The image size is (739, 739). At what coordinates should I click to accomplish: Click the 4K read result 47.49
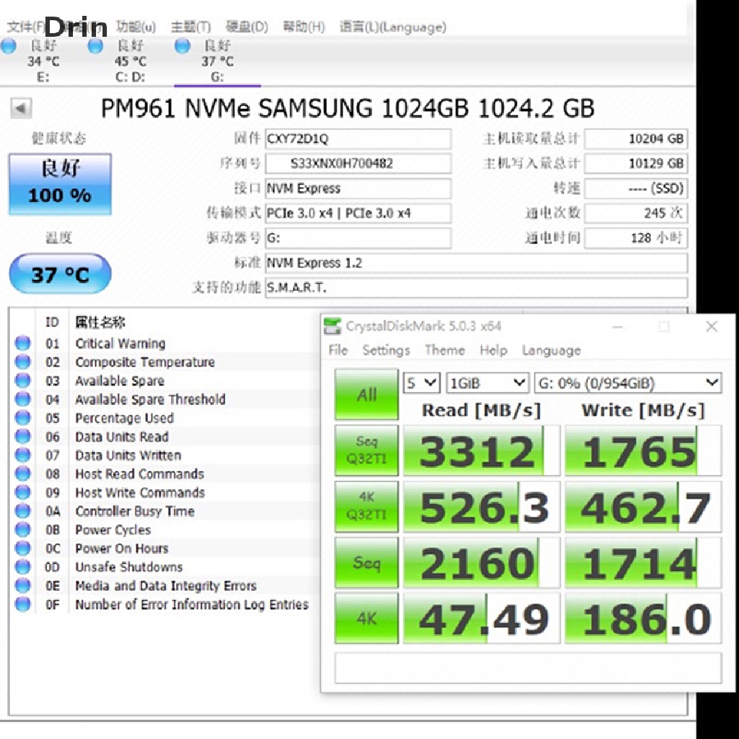click(481, 618)
